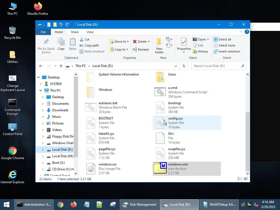Collapse This PC tree node
Viewport: 280px width, 210px height.
pos(40,91)
